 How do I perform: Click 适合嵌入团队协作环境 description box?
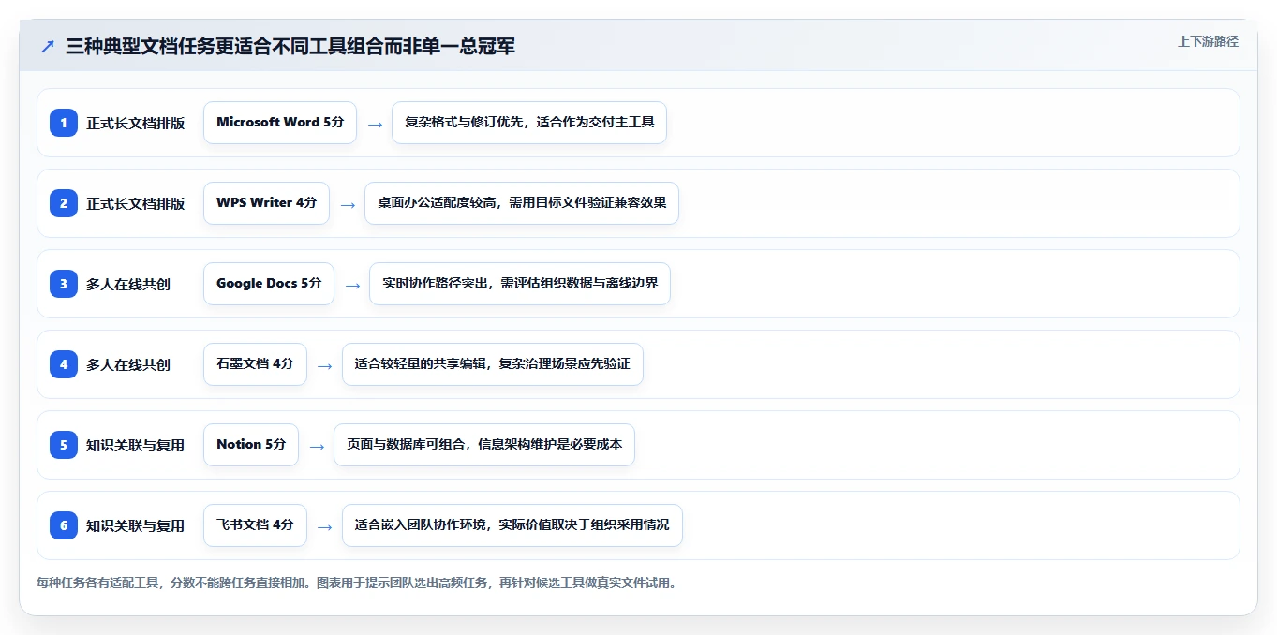coord(512,525)
